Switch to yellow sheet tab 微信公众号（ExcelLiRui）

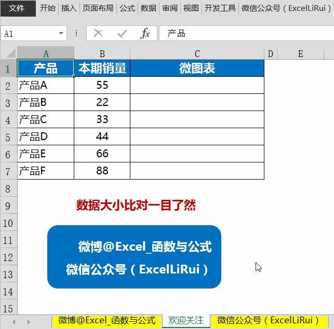269,321
